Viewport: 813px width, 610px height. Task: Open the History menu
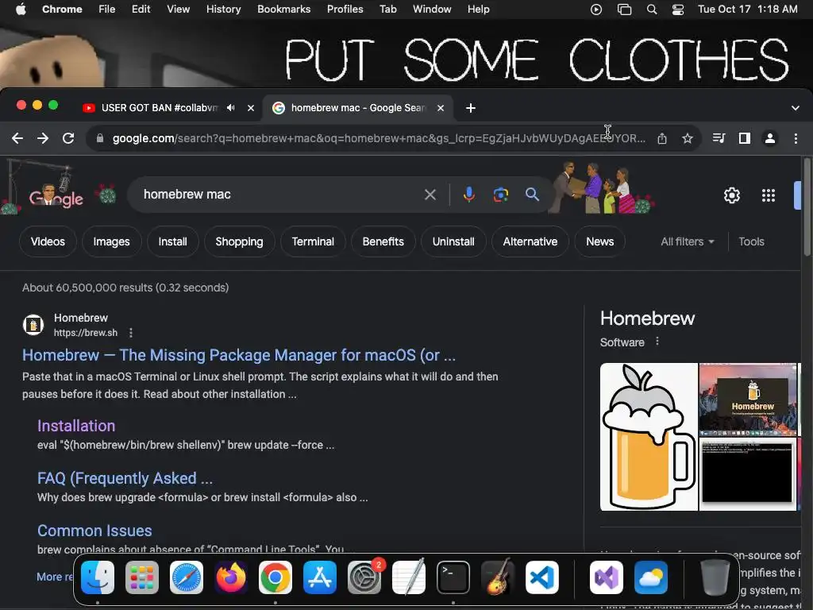point(223,10)
